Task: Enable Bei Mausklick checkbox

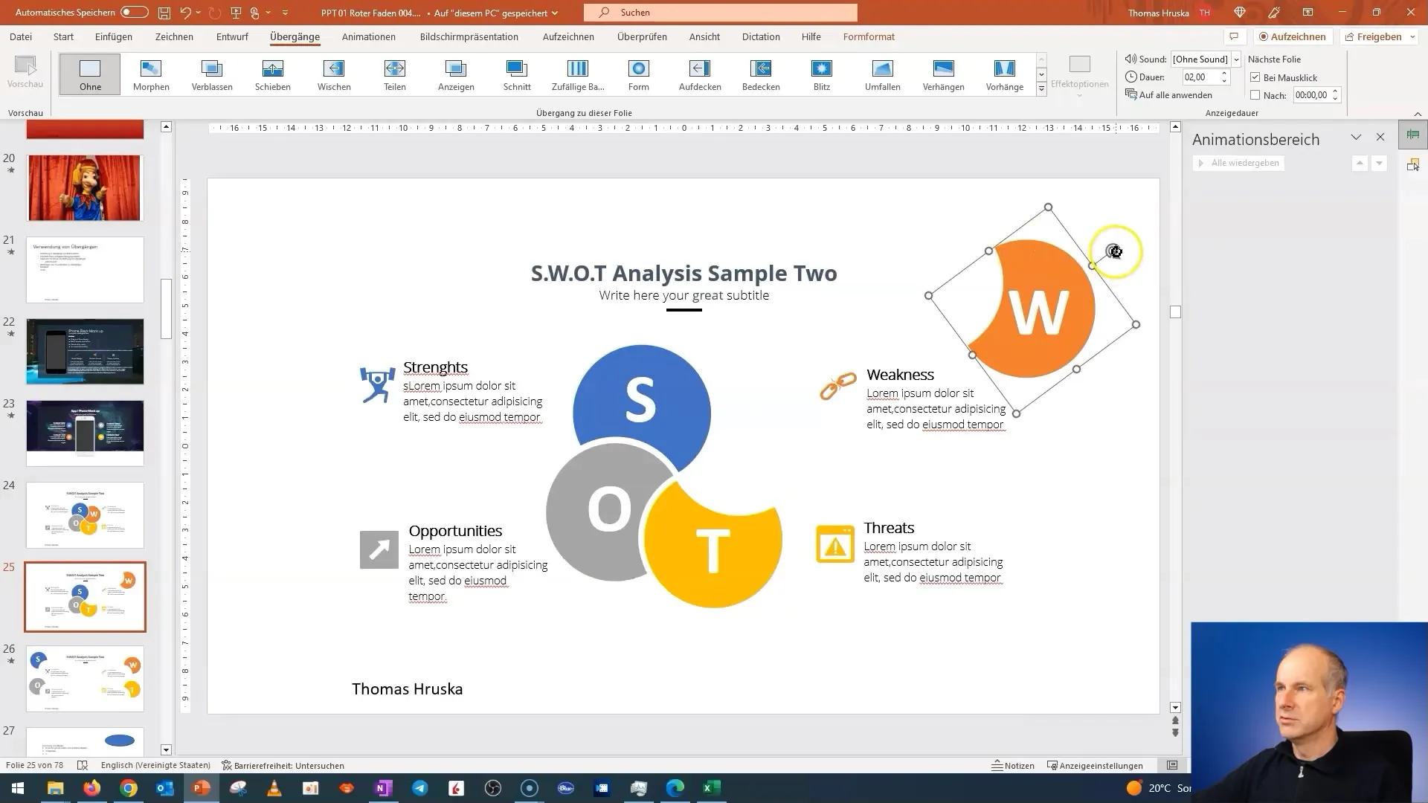Action: [1256, 77]
